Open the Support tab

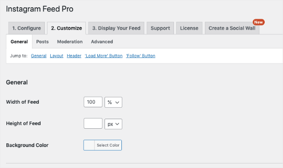point(160,28)
